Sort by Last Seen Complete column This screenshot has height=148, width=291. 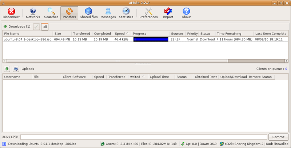pos(271,33)
